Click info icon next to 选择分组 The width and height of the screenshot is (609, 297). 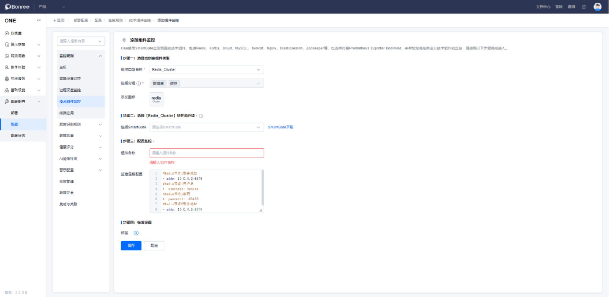click(x=139, y=84)
